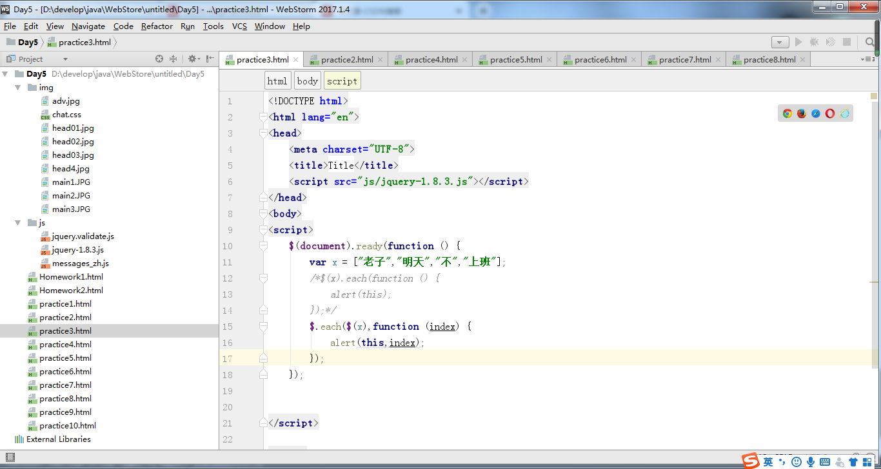The image size is (881, 469).
Task: Open the run configuration dropdown
Action: tap(780, 42)
